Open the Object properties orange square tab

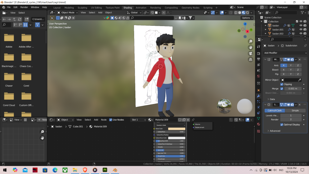coord(258,90)
